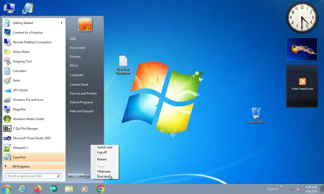
Task: Open Remote Desktop Connection icon
Action: coord(7,42)
